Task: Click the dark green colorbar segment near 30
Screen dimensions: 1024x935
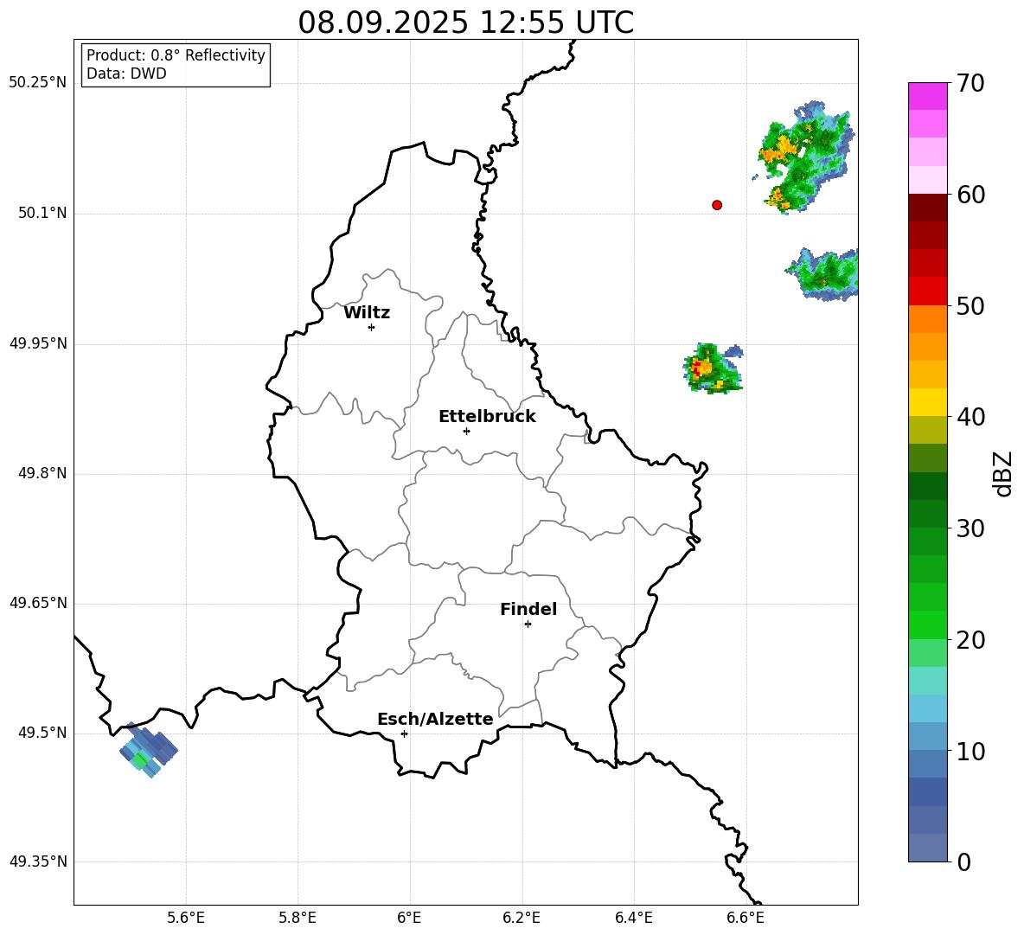Action: 927,514
